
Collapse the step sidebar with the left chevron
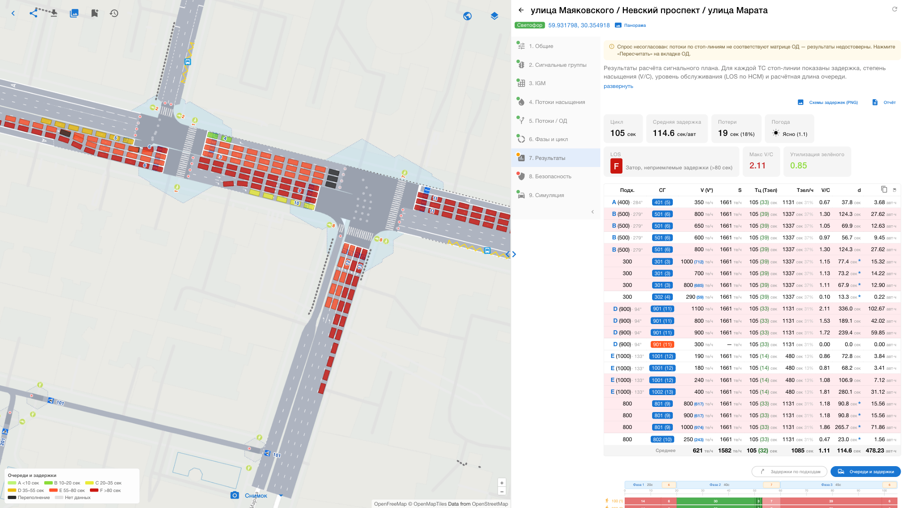593,212
